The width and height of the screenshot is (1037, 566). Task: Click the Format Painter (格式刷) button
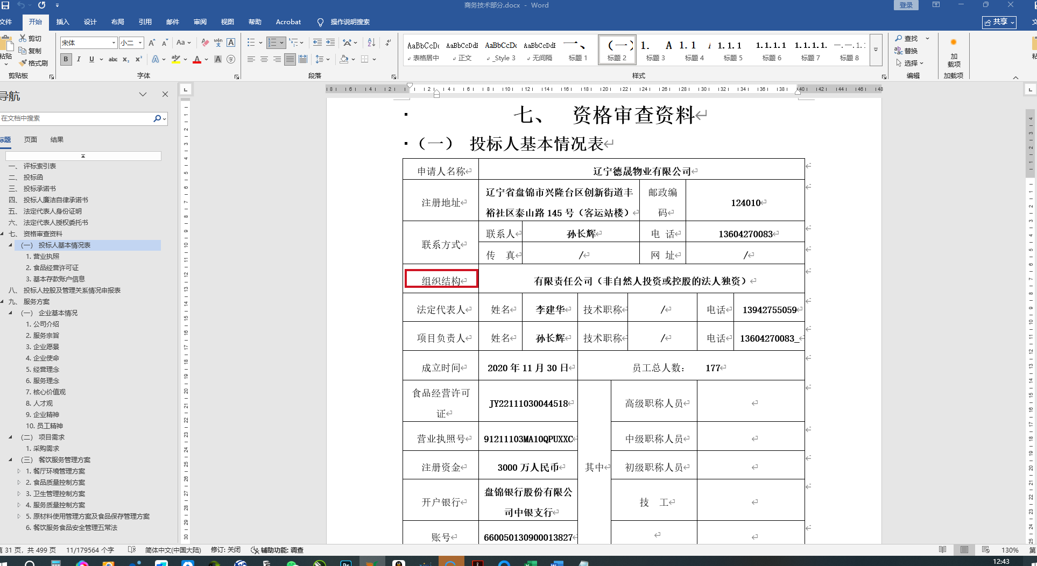[x=33, y=63]
